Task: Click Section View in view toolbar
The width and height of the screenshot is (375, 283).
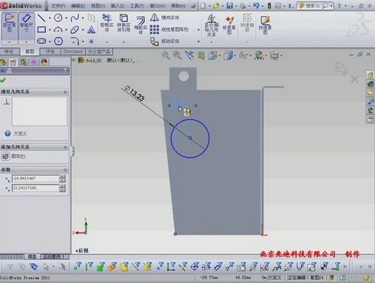Action: [x=201, y=55]
